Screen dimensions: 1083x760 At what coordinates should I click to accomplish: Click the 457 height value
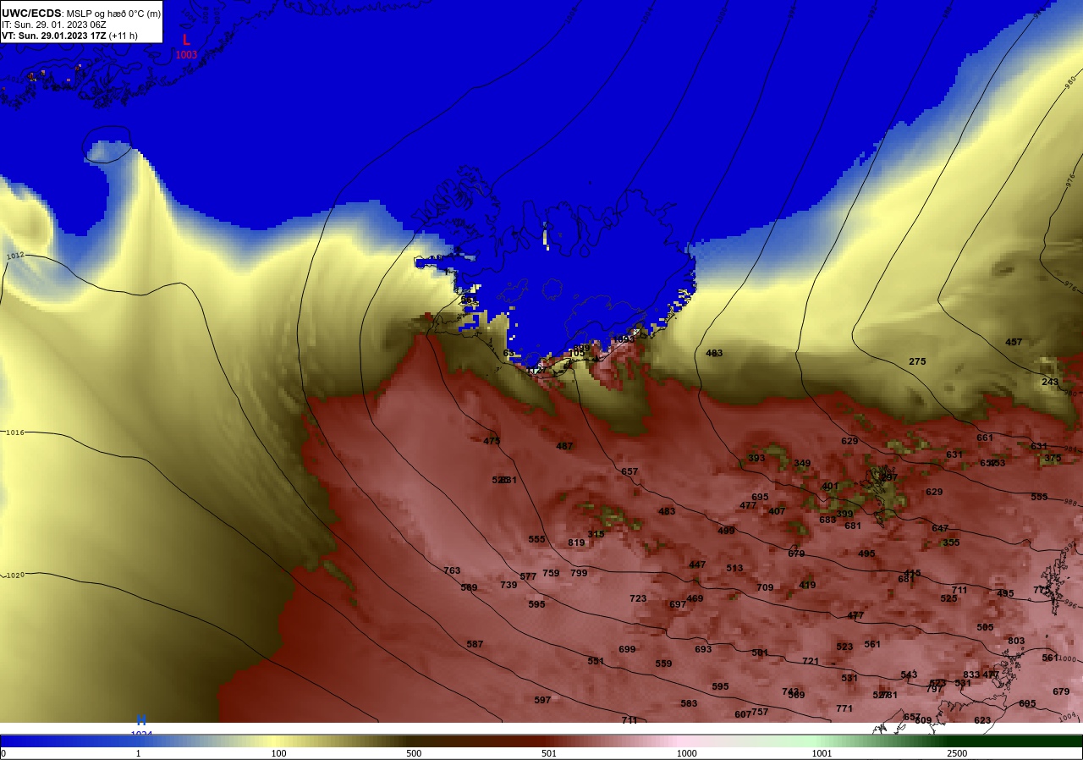(1014, 342)
